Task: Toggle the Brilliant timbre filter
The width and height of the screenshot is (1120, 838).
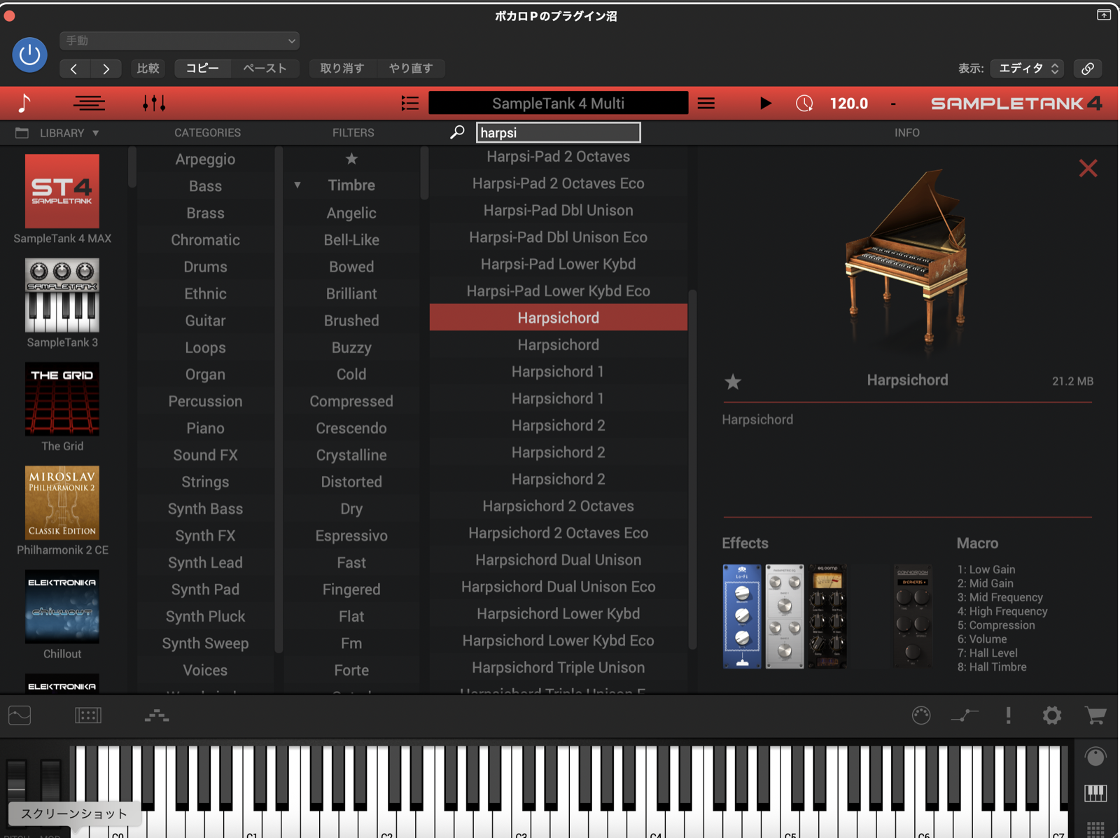Action: coord(351,294)
